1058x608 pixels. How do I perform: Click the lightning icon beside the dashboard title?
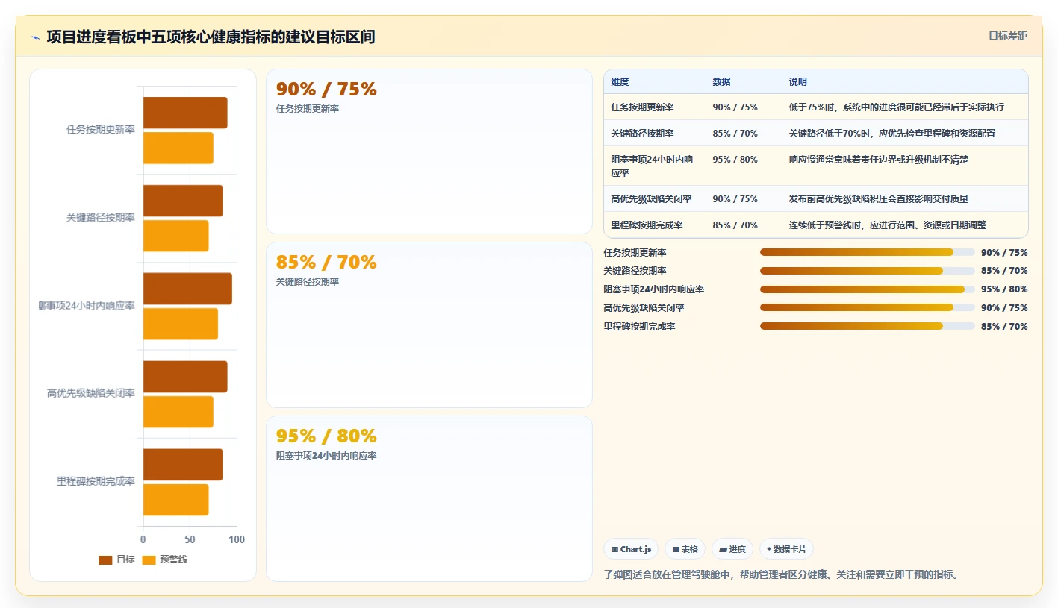[x=36, y=37]
